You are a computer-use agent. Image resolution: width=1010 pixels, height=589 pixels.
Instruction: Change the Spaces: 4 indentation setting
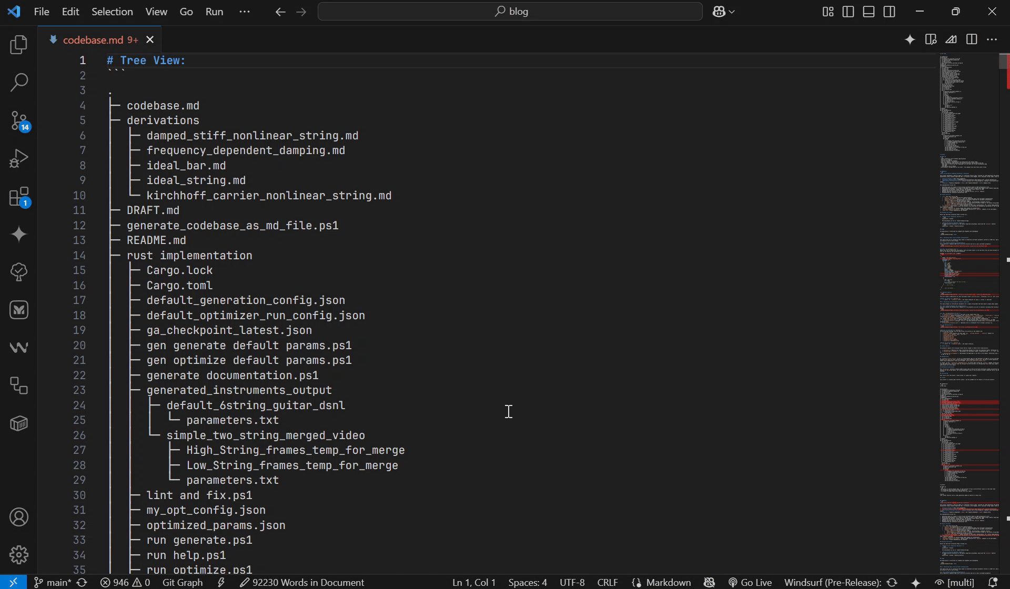click(x=527, y=582)
